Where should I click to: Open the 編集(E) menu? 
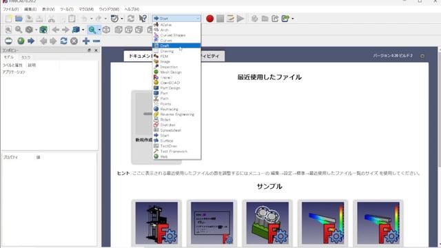[30, 9]
